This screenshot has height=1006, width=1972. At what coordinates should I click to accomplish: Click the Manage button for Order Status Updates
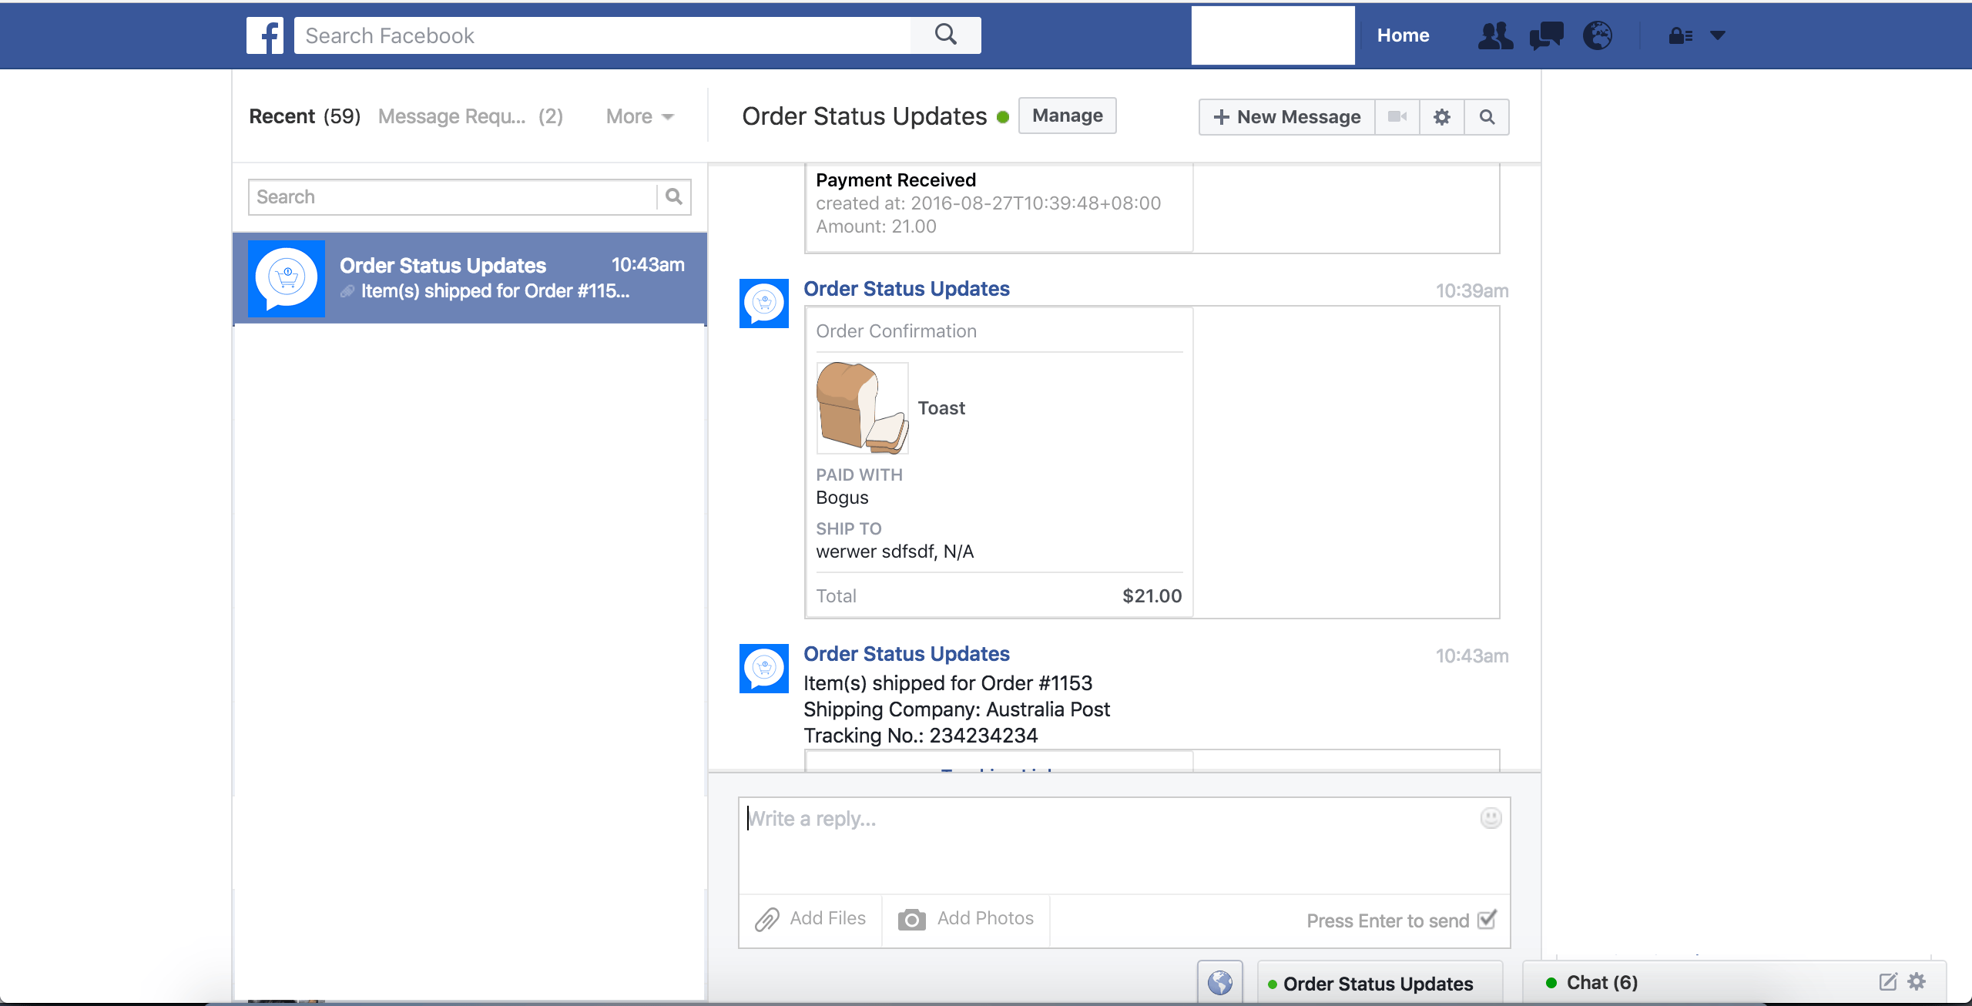(x=1066, y=116)
